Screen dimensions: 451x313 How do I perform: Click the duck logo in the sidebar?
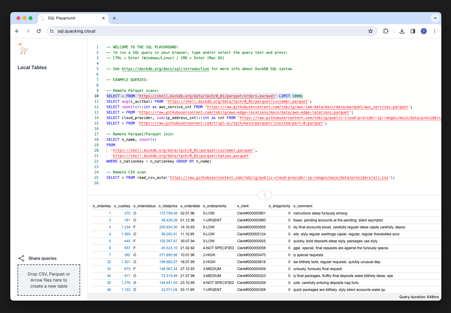(x=23, y=48)
